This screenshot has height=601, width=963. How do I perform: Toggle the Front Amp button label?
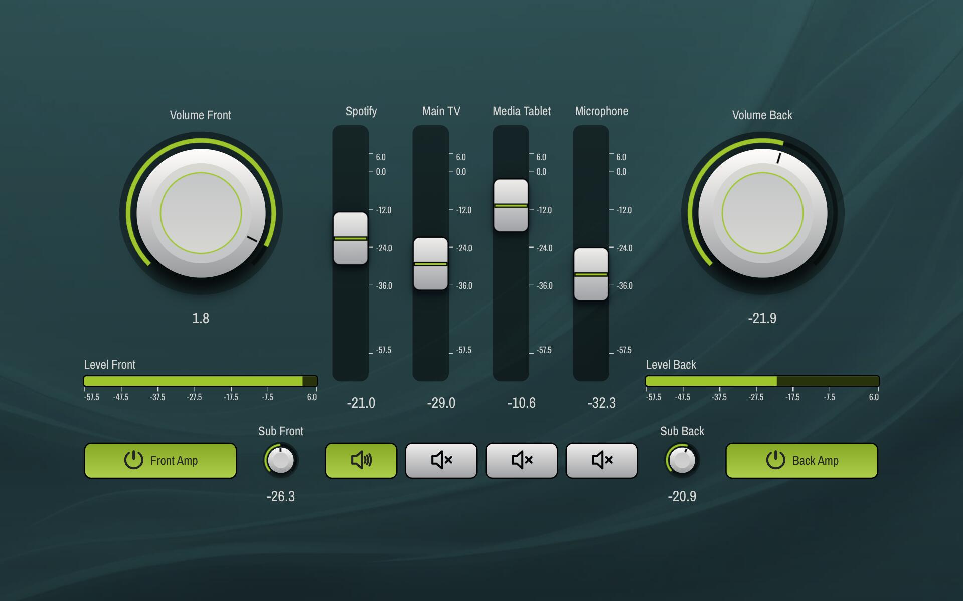174,461
